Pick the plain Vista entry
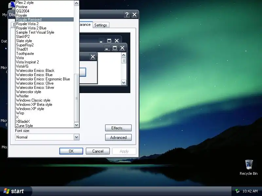 click(x=45, y=58)
